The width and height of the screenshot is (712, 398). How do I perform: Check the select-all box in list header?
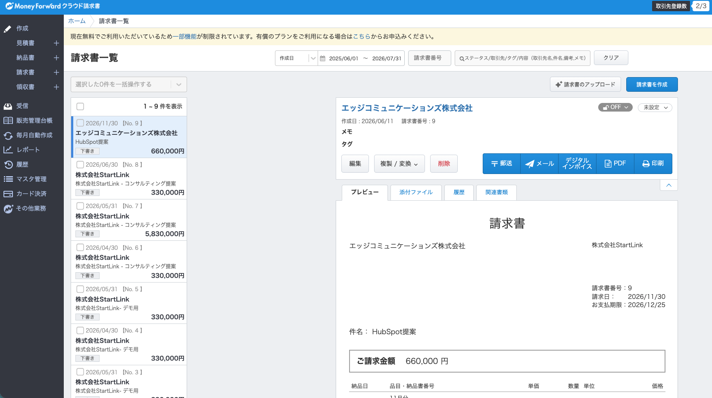[80, 106]
